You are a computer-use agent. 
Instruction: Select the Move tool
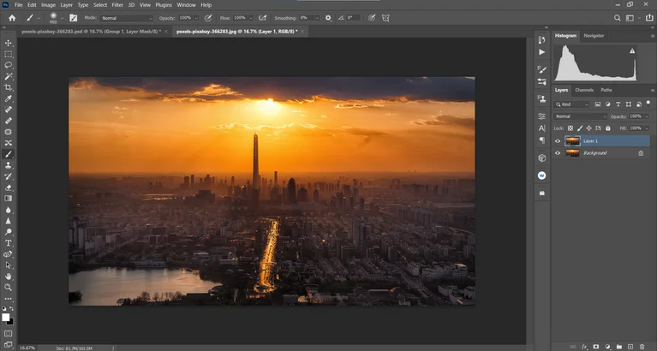pos(9,42)
